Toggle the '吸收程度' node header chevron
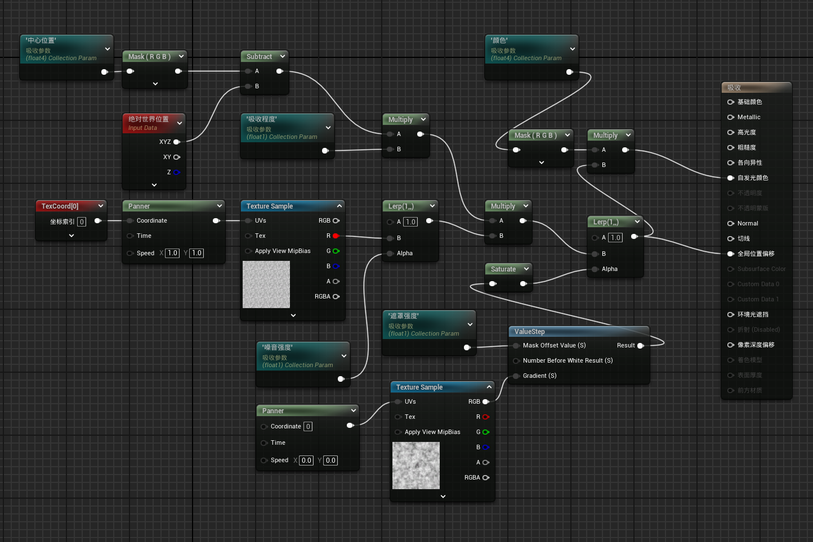Screen dimensions: 813x542 click(x=328, y=128)
